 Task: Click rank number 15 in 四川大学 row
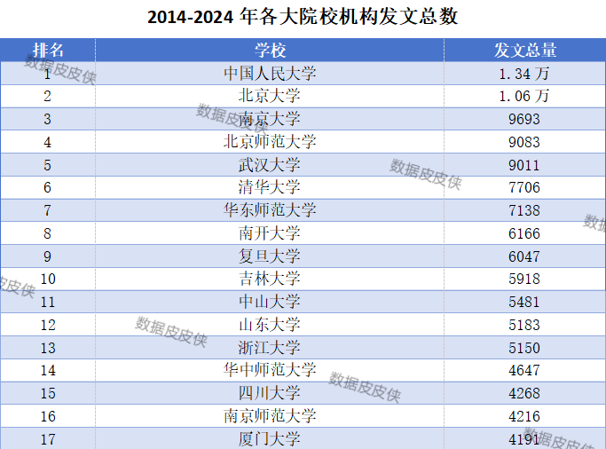(48, 393)
